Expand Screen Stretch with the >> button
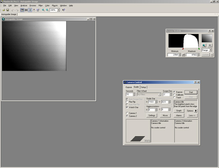The image size is (219, 168). (x=212, y=55)
